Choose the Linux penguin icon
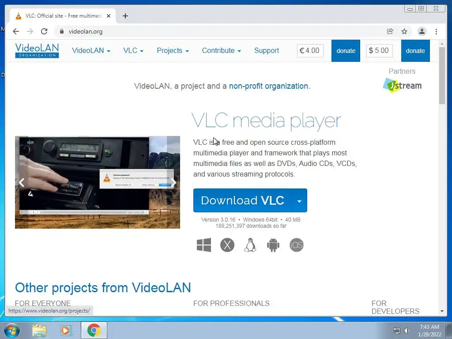Screen dimensions: 452x339 (x=250, y=245)
